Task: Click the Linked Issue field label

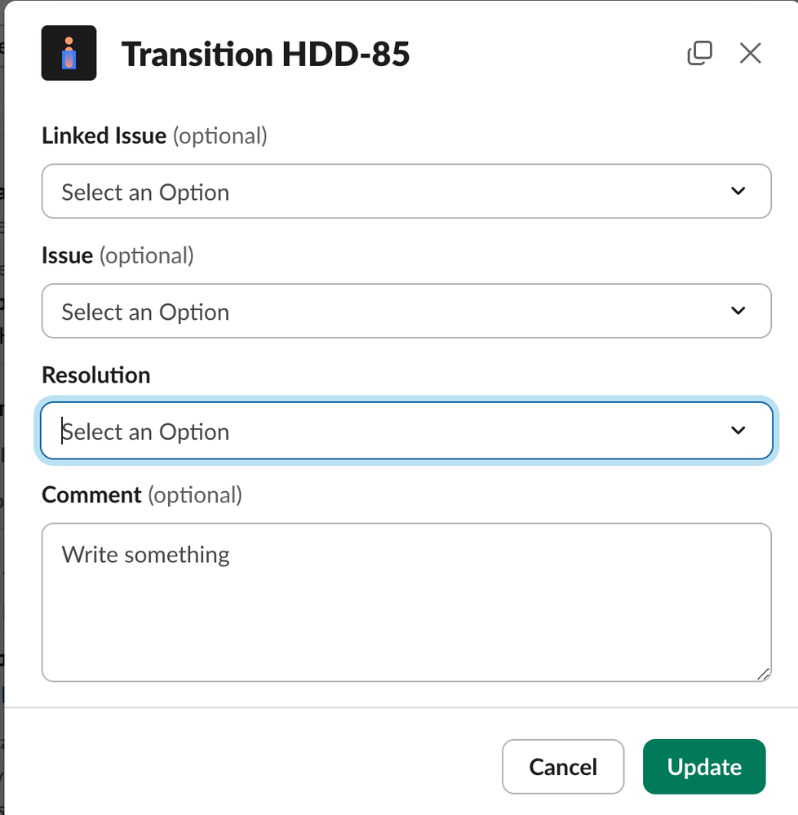Action: point(104,135)
